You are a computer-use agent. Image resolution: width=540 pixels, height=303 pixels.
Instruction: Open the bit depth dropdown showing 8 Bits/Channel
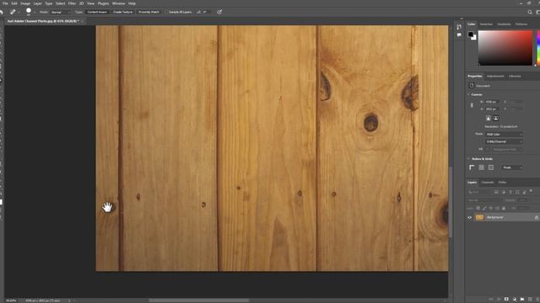[504, 141]
